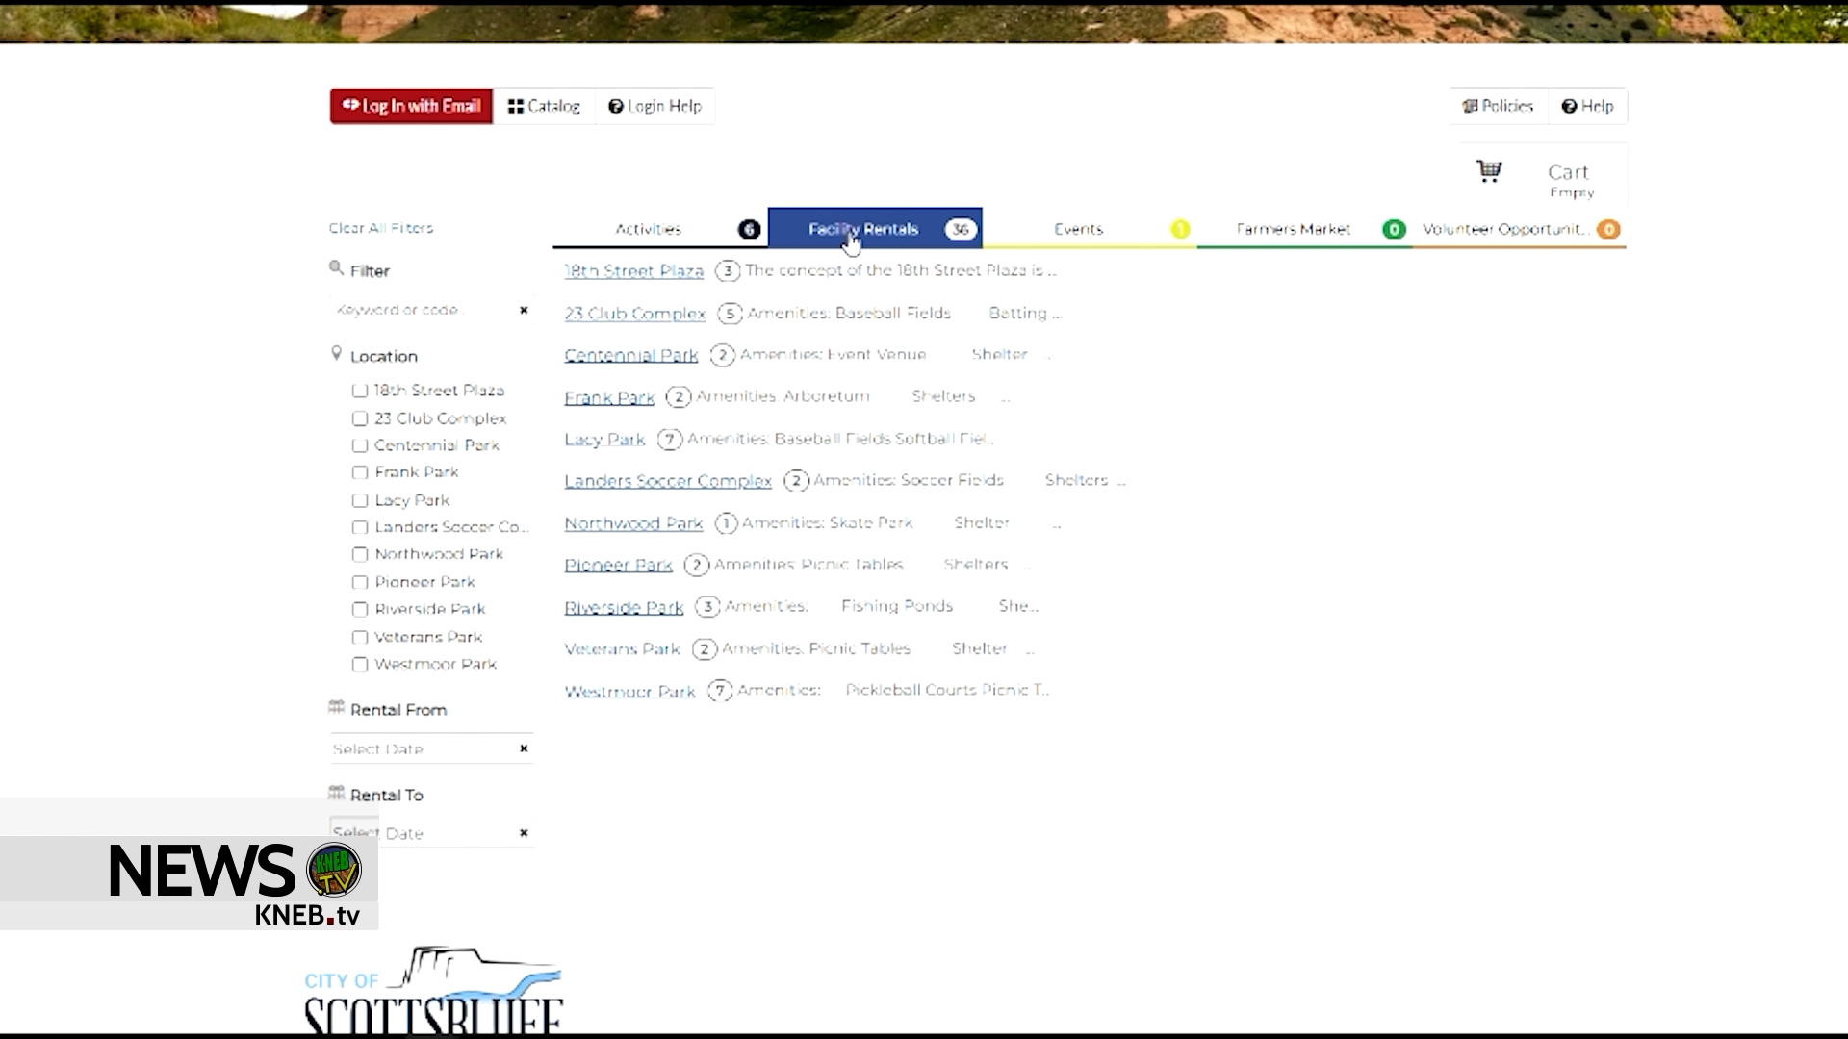Open Login Help via the question mark icon
The image size is (1848, 1039).
617,106
